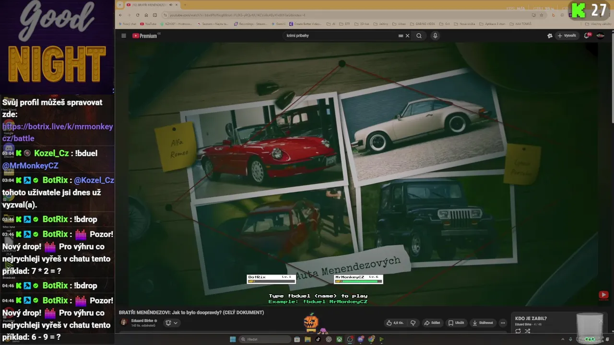Expand the tab search dropdown arrow
Image resolution: width=614 pixels, height=345 pixels.
click(120, 5)
